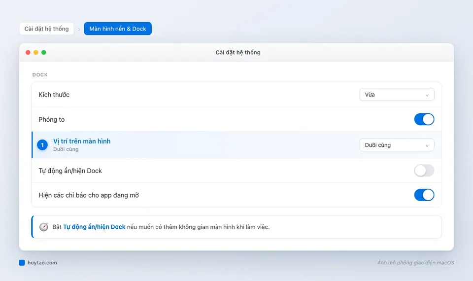Click the blue huytao.com logo square

point(22,263)
